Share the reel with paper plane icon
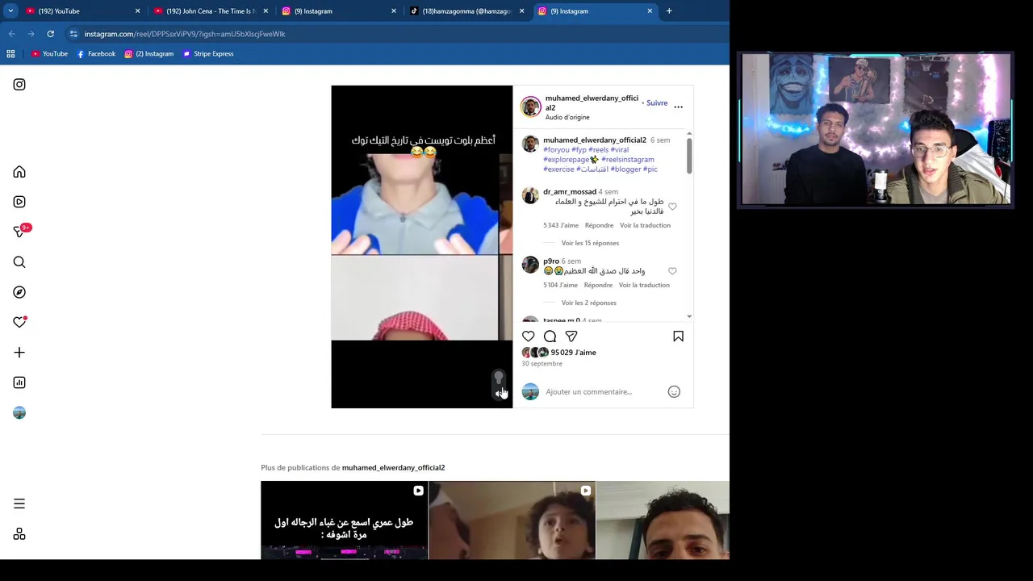This screenshot has height=581, width=1033. click(x=571, y=336)
